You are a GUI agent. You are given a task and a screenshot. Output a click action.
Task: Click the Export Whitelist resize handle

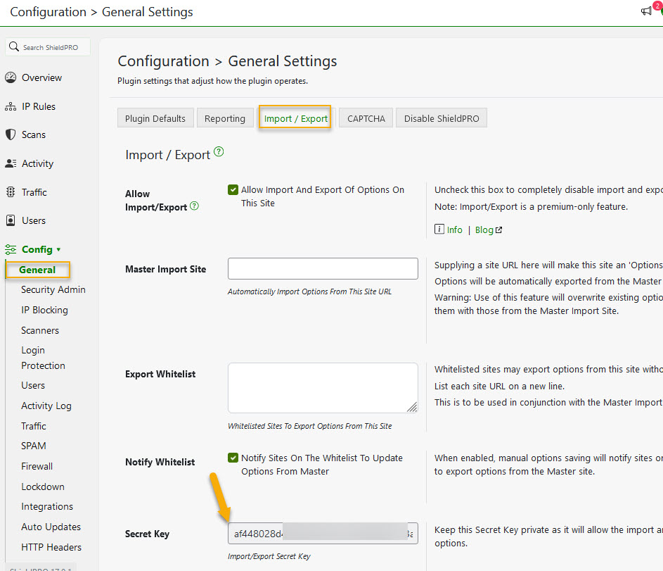tap(412, 407)
